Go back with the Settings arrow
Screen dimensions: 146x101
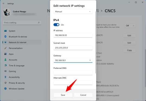pyautogui.click(x=4, y=4)
